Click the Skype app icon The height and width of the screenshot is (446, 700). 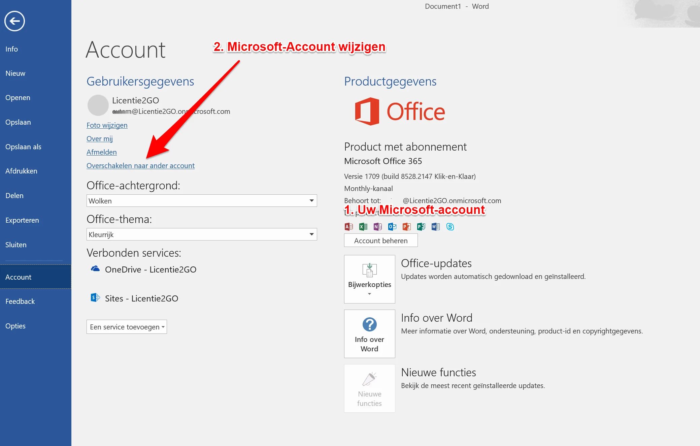(450, 227)
